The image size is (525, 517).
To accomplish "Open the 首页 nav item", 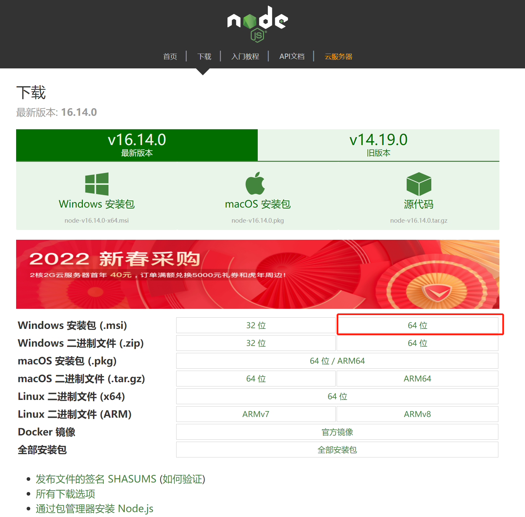I will pyautogui.click(x=170, y=57).
